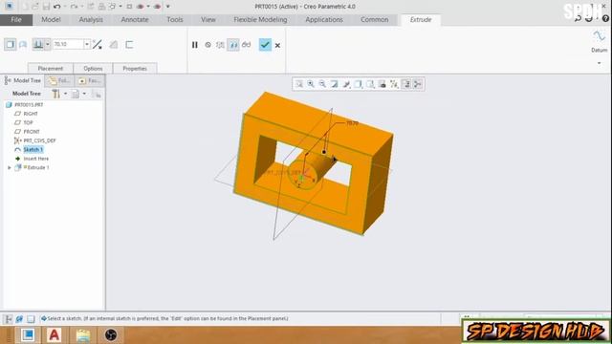Screen dimensions: 612x344
Task: Open the Flexible Modeling tab
Action: tap(260, 19)
